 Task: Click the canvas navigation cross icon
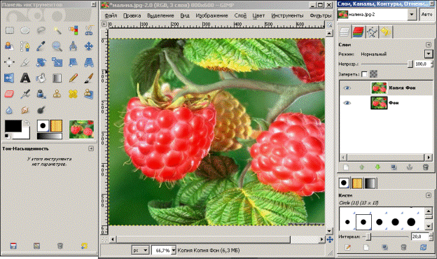[330, 239]
